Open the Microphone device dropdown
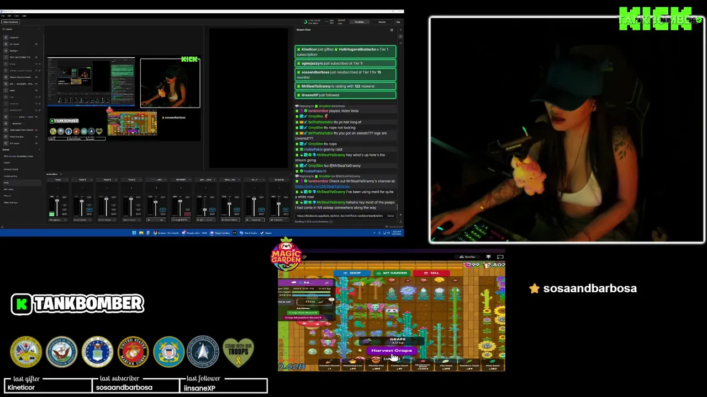 click(58, 220)
